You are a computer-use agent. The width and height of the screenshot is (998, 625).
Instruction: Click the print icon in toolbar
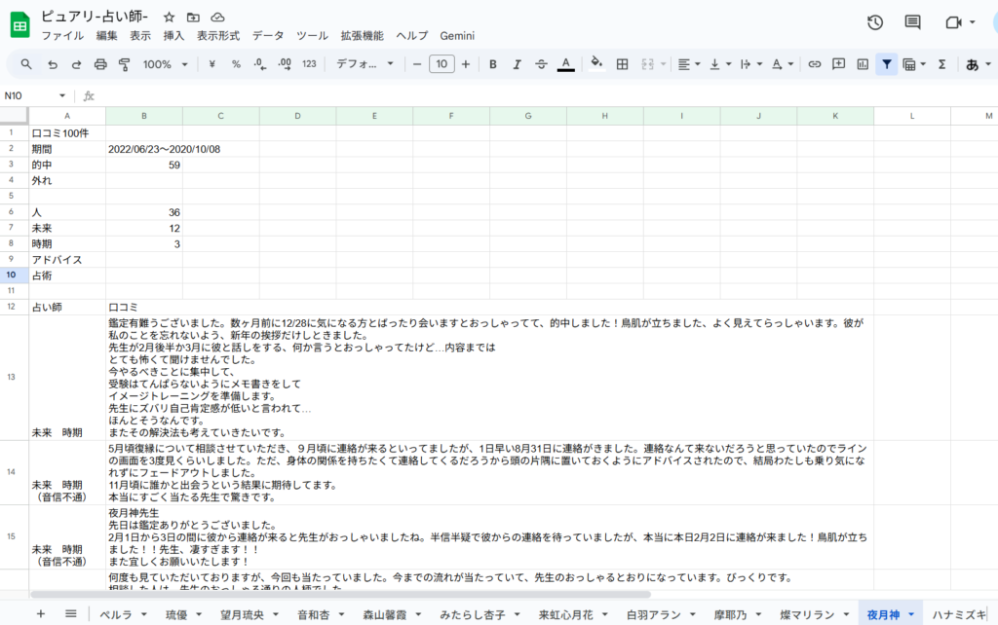(99, 64)
